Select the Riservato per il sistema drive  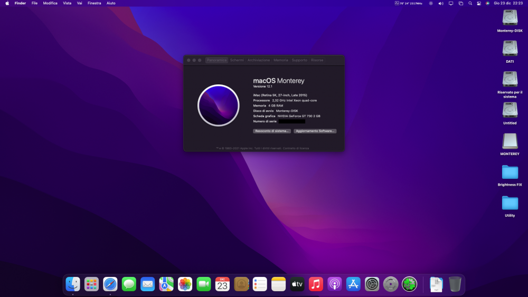pyautogui.click(x=510, y=79)
